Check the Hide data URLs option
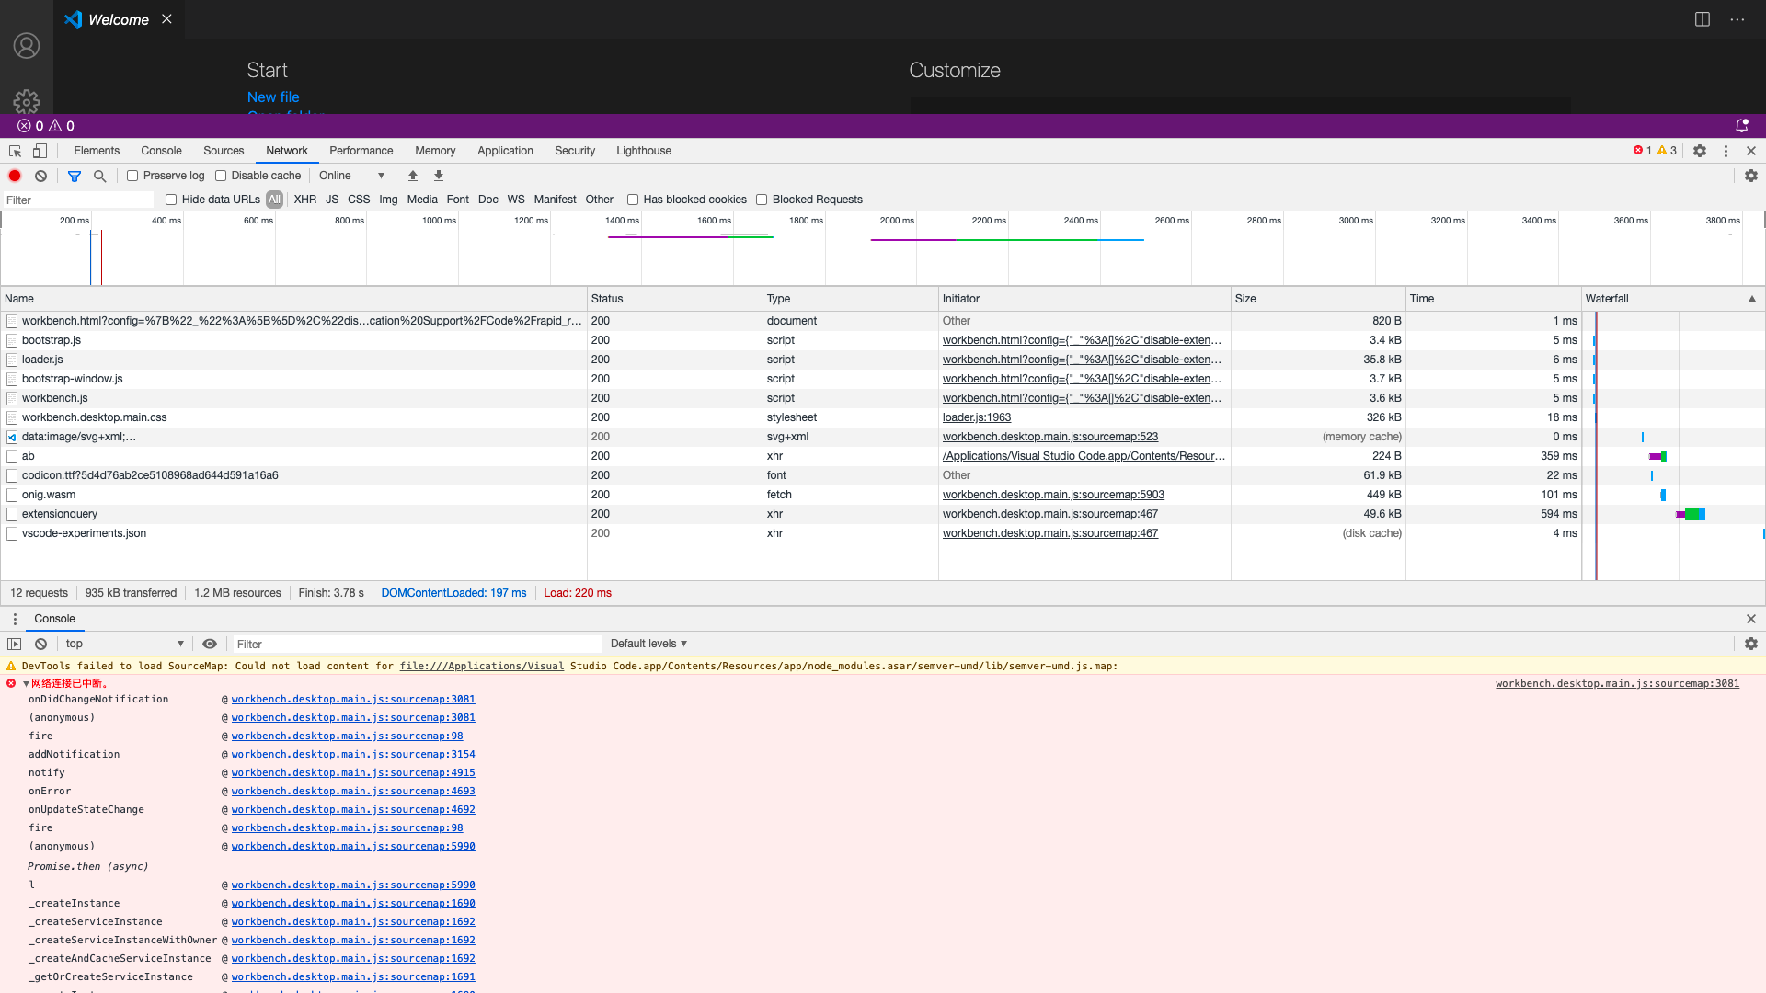The width and height of the screenshot is (1766, 993). click(171, 200)
